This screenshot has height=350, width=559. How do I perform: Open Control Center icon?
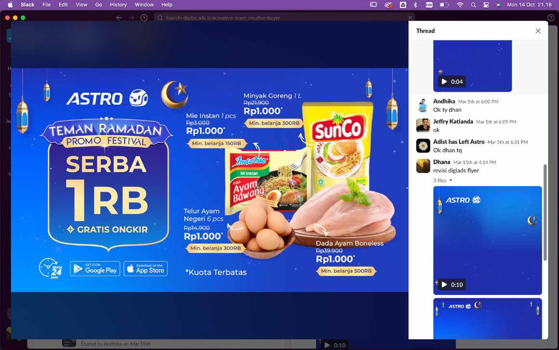click(x=486, y=5)
